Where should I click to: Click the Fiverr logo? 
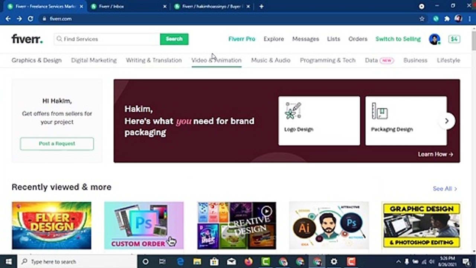pos(27,39)
